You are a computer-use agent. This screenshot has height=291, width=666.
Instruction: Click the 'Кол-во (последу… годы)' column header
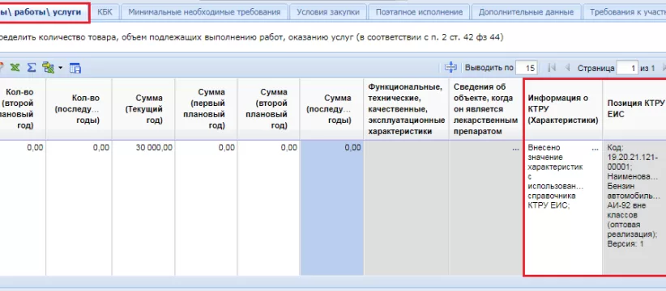point(79,109)
